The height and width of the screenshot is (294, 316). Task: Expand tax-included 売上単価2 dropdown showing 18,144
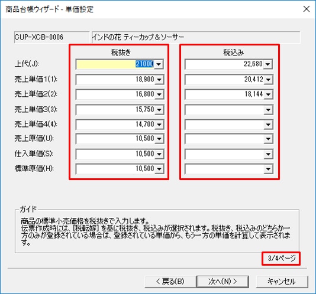coord(268,94)
